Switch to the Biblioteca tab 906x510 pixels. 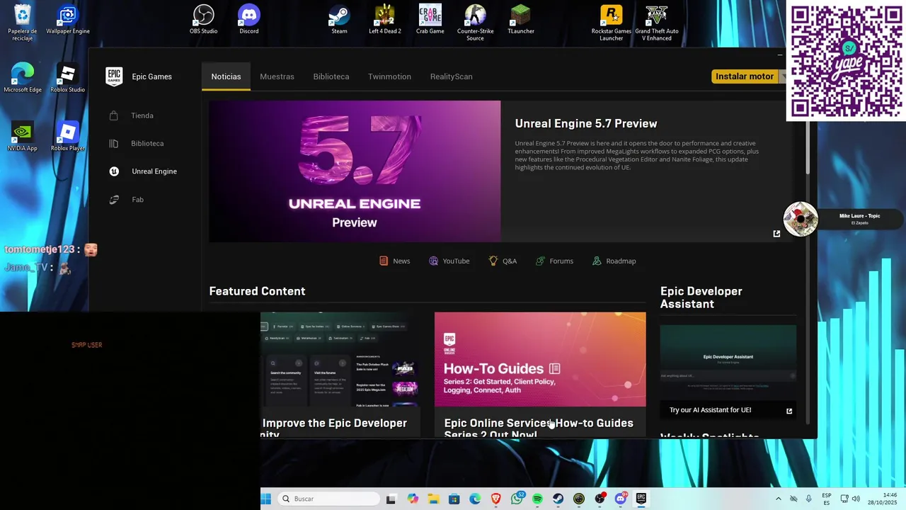point(331,76)
